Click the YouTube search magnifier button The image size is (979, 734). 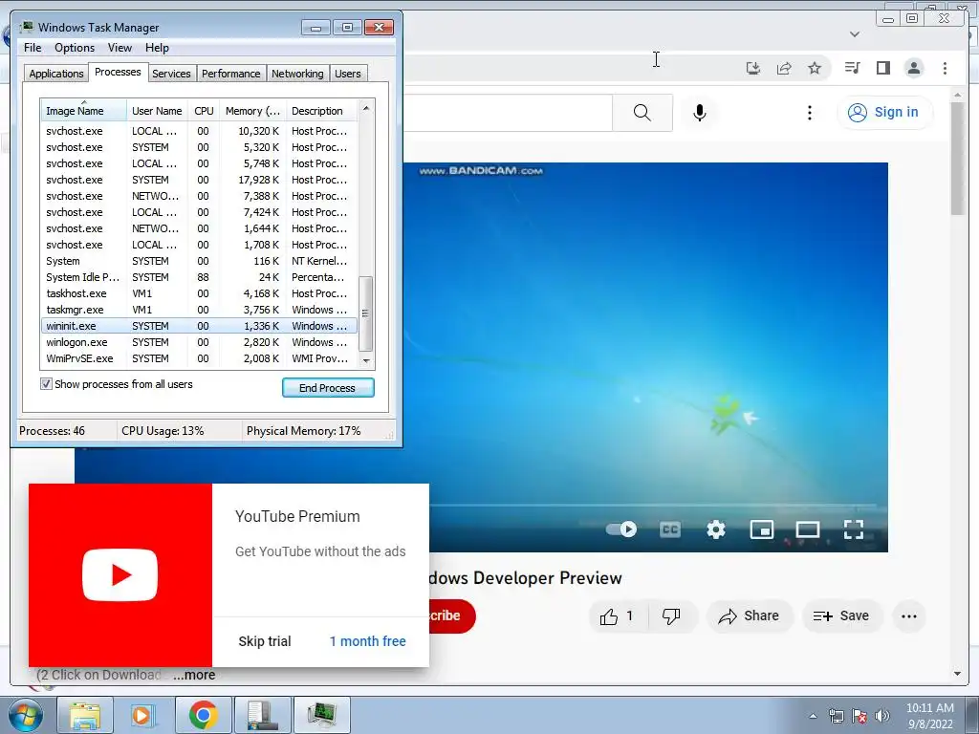(642, 113)
